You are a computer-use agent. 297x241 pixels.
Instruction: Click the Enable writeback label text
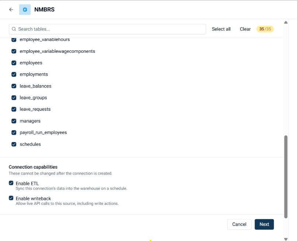[x=33, y=198]
